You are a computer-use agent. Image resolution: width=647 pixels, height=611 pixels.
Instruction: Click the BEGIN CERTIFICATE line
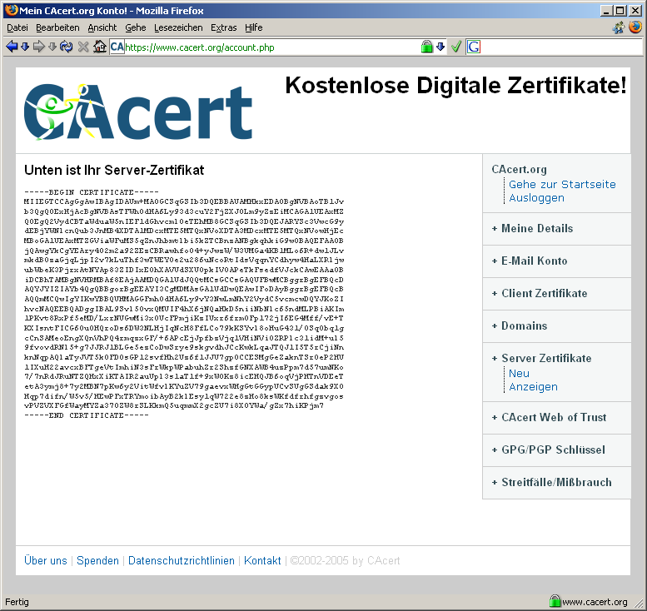coord(92,192)
